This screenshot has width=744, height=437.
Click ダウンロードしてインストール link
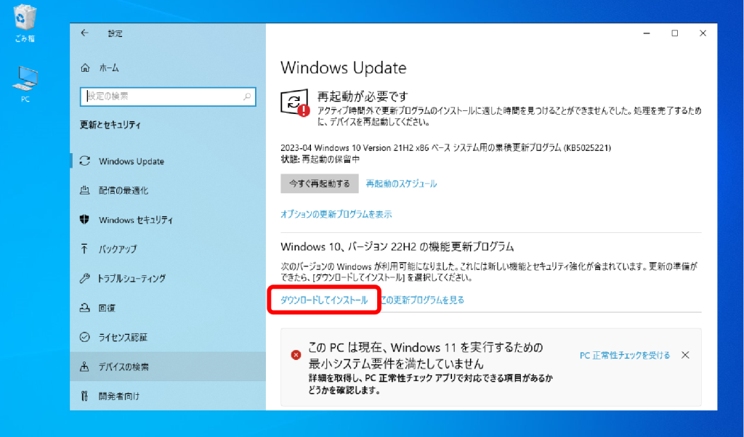[x=324, y=300]
